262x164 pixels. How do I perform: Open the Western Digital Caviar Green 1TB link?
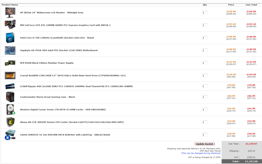[63, 110]
